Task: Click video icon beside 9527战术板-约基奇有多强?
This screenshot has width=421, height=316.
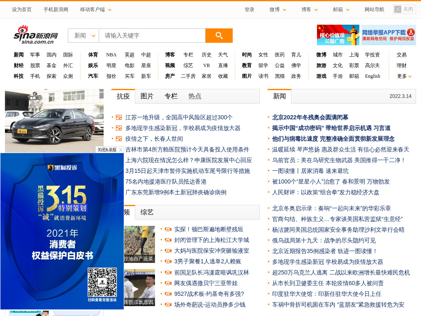Action: 168,294
